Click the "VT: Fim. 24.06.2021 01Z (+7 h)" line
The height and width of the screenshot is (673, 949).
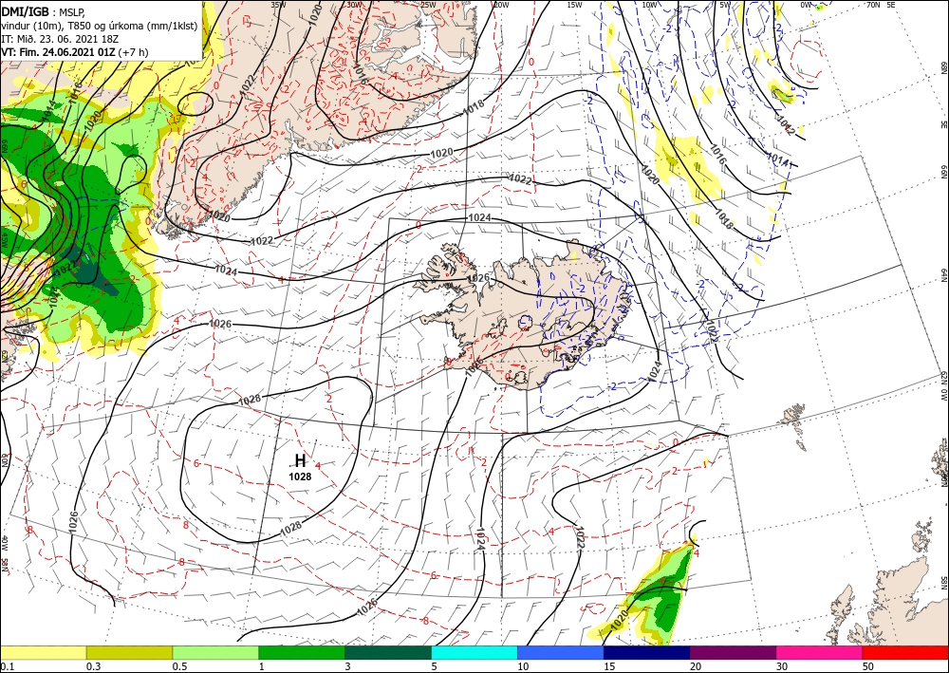coord(74,52)
